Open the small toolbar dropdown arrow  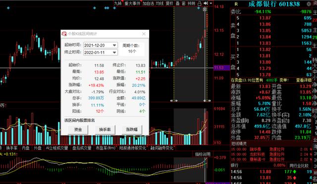(x=211, y=3)
